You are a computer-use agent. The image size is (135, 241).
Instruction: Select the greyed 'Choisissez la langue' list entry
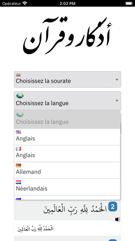click(x=67, y=119)
